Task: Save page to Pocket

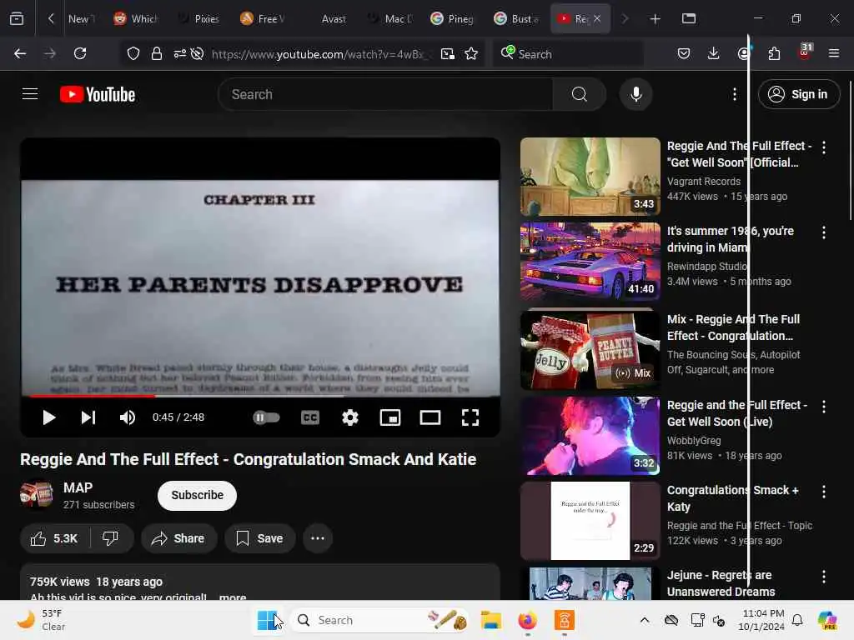Action: click(x=684, y=53)
